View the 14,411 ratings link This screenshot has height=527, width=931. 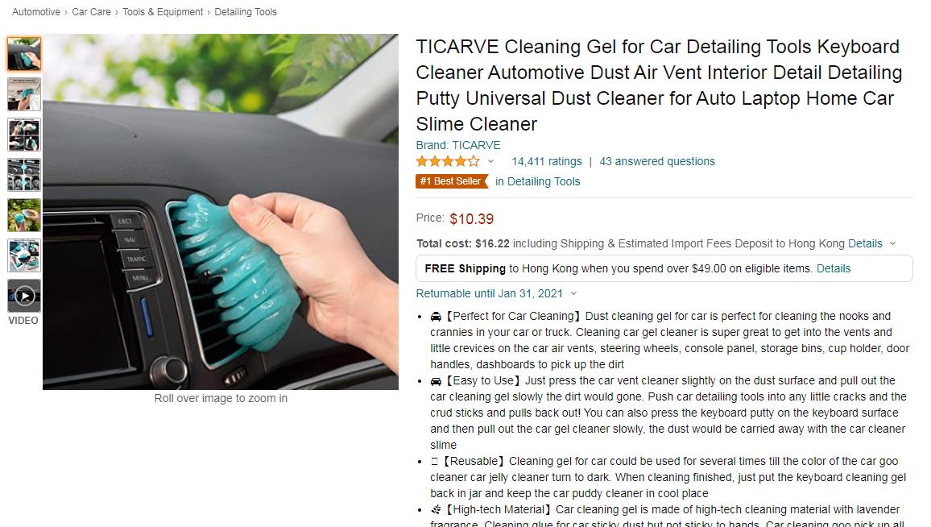(x=547, y=162)
